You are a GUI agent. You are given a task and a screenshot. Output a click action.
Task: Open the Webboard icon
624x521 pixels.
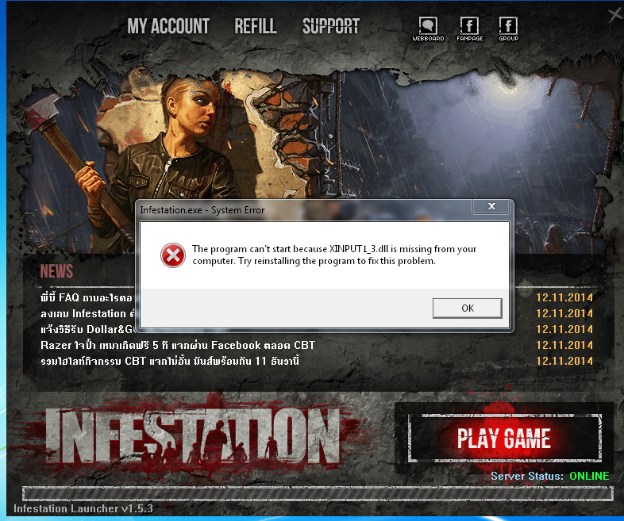pos(428,29)
